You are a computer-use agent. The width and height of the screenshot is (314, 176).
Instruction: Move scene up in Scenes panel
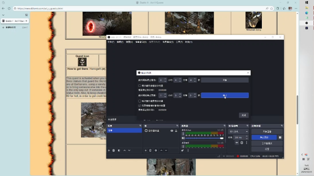point(124,151)
